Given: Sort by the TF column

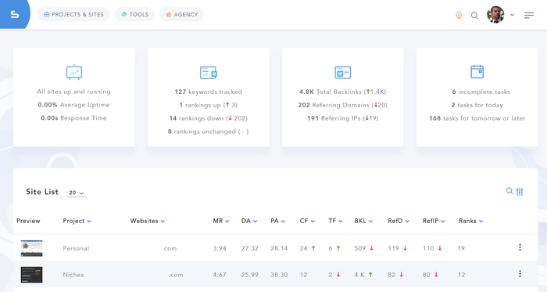Looking at the screenshot, I should point(335,221).
